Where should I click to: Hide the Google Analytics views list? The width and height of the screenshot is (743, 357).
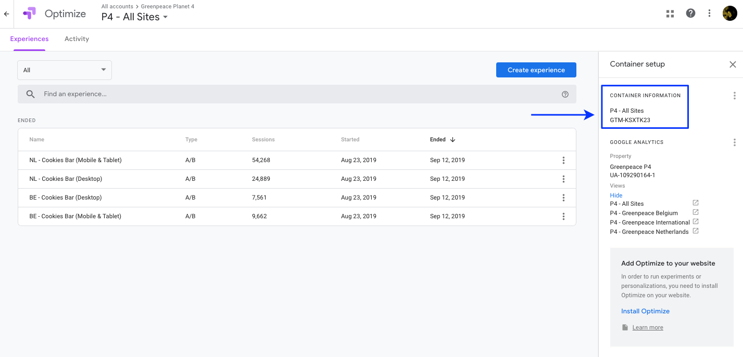(616, 195)
